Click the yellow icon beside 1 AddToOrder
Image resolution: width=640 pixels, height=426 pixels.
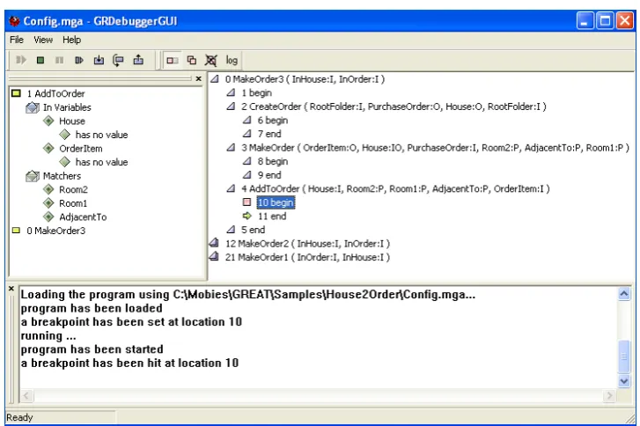(x=17, y=93)
